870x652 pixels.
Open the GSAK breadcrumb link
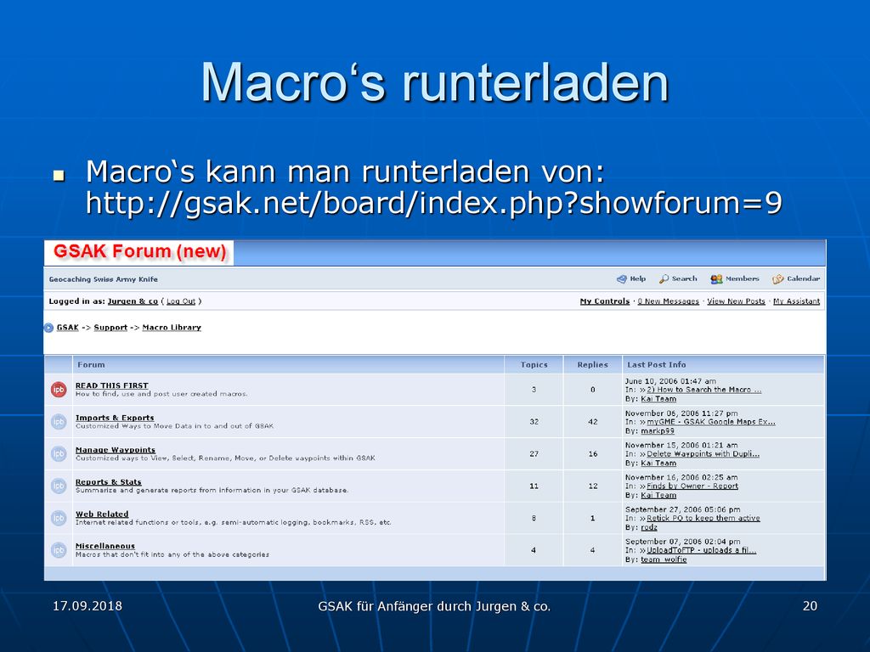68,328
